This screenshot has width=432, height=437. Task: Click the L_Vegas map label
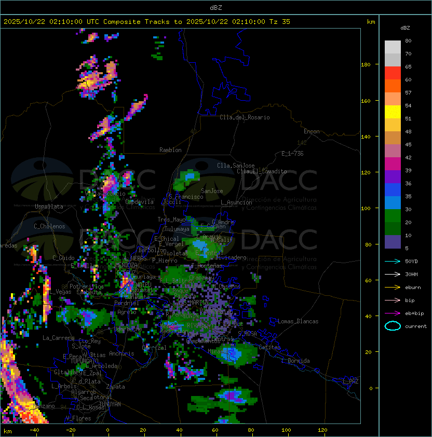tap(60, 292)
